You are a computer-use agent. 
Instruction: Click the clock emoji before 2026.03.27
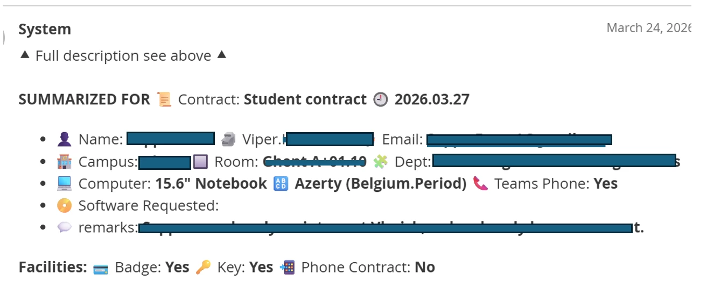tap(380, 100)
